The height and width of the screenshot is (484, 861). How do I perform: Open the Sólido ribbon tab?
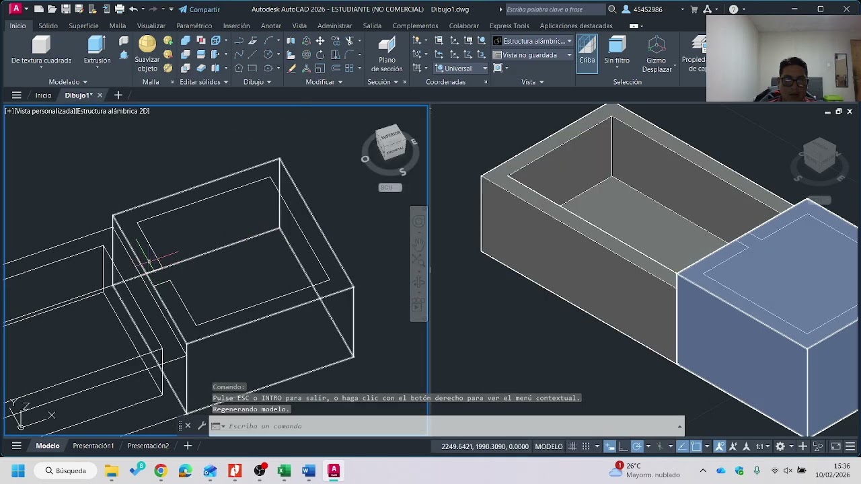(x=48, y=26)
